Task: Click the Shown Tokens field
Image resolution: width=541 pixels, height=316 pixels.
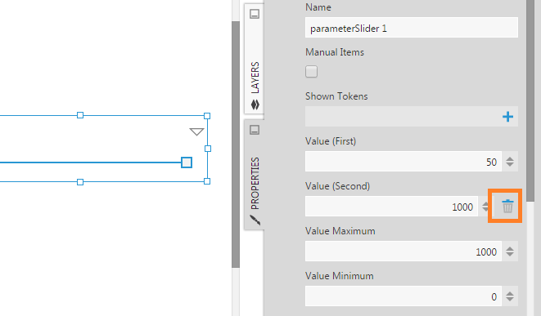Action: 411,116
